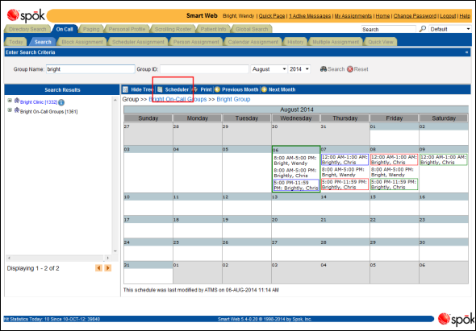Open the My Assignments link
Screen dimensions: 476x331
click(x=353, y=16)
